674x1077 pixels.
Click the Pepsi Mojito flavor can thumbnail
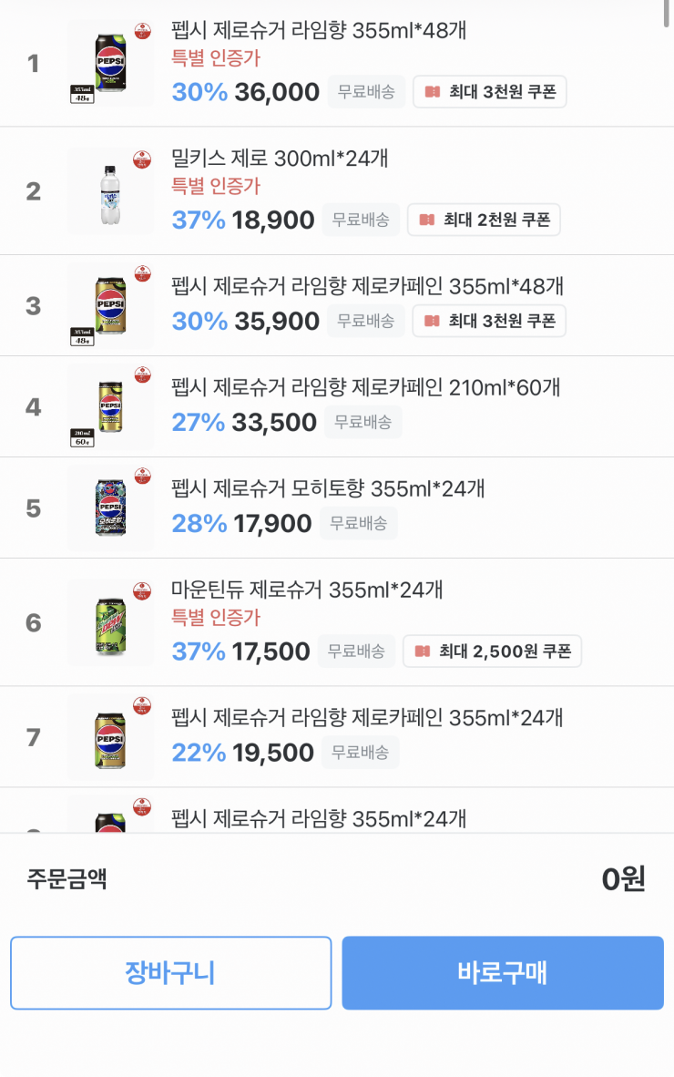[x=110, y=508]
